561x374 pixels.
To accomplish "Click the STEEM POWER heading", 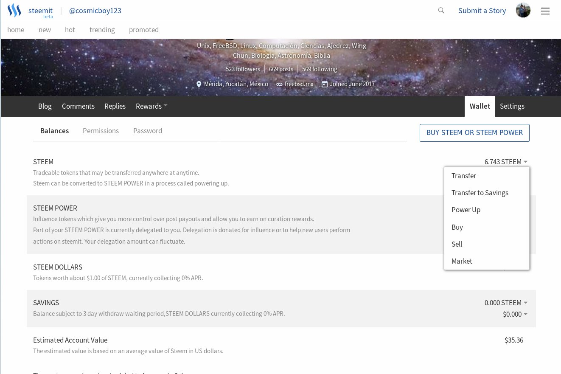I will coord(55,208).
